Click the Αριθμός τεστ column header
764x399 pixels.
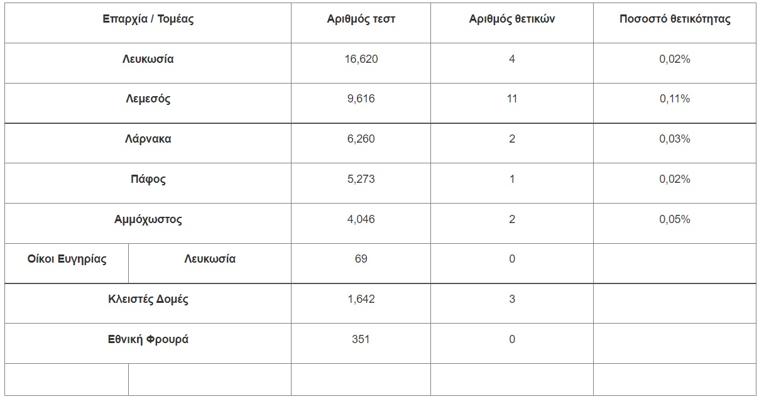pyautogui.click(x=361, y=19)
